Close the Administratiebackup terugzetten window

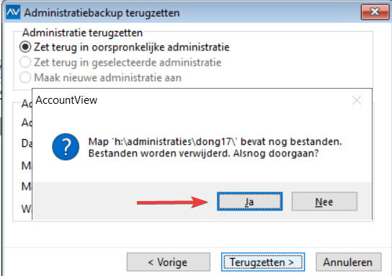tap(375, 12)
